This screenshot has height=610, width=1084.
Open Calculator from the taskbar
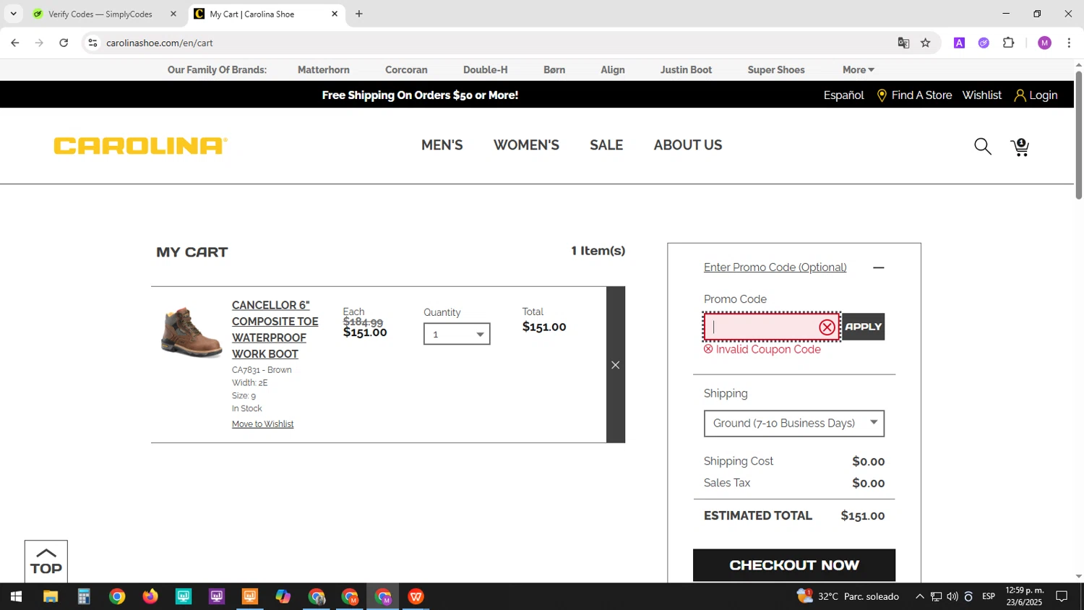coord(84,596)
